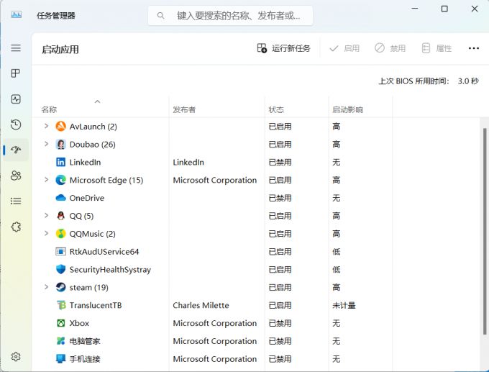Click the OneDrive cloud icon
The image size is (489, 372).
tap(61, 198)
